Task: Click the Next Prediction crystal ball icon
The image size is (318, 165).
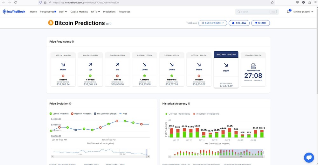Action: pyautogui.click(x=253, y=66)
